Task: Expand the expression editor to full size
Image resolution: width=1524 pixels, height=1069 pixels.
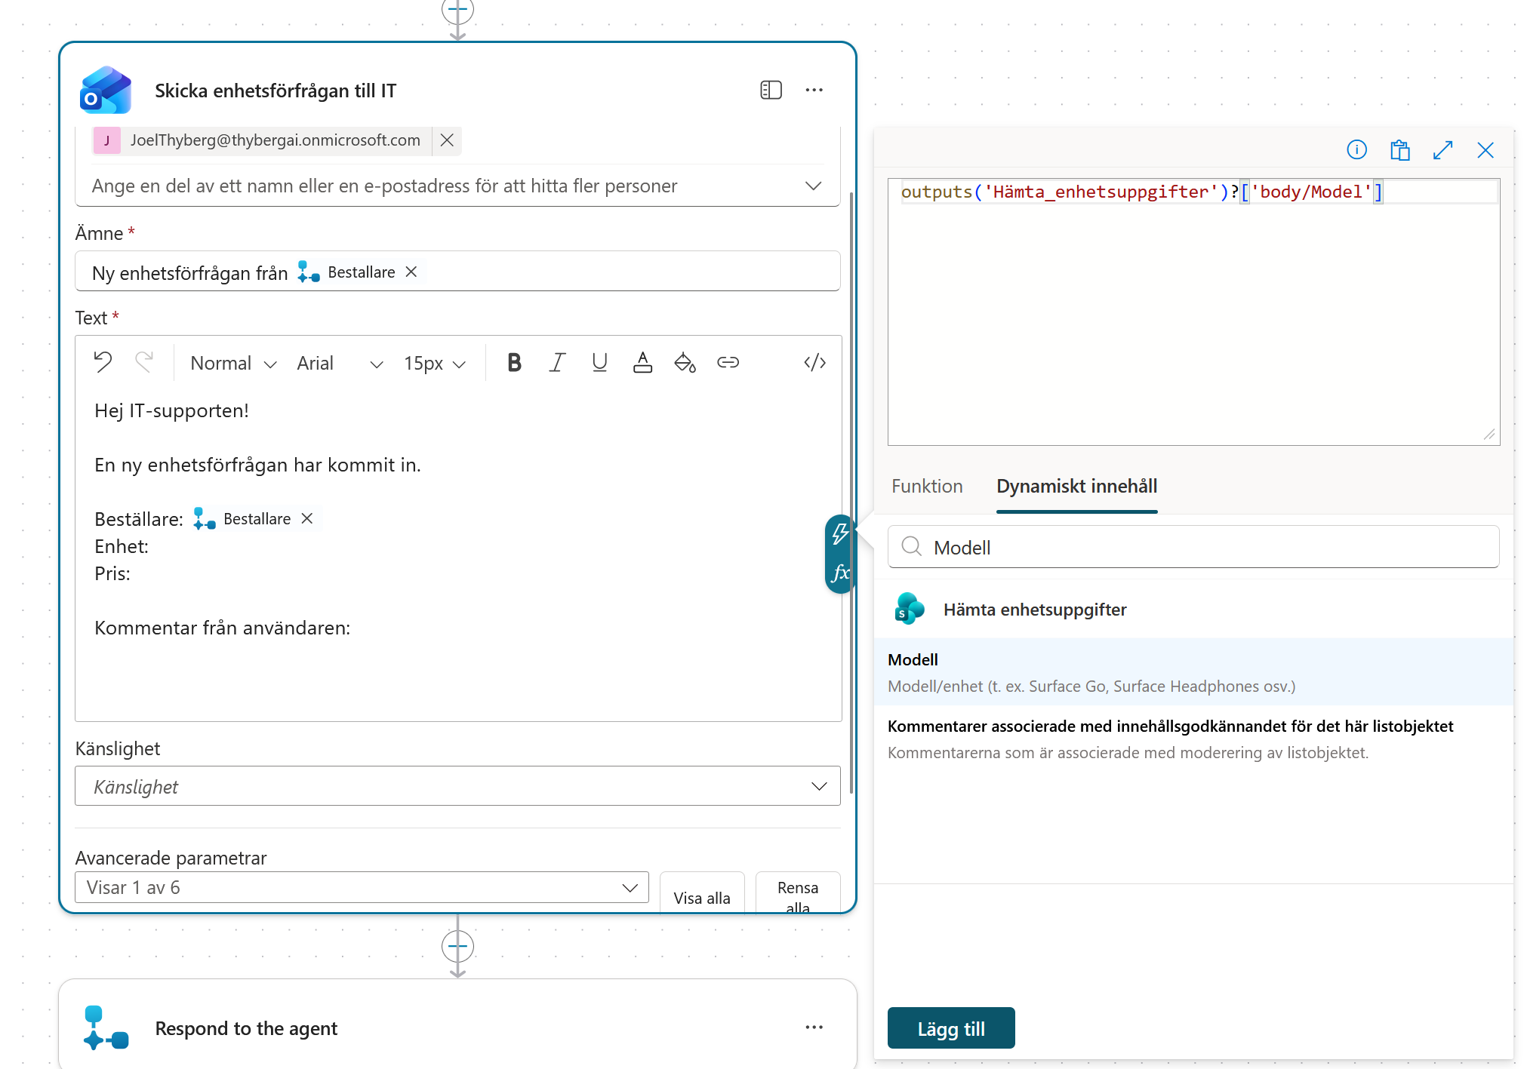Action: pyautogui.click(x=1442, y=150)
